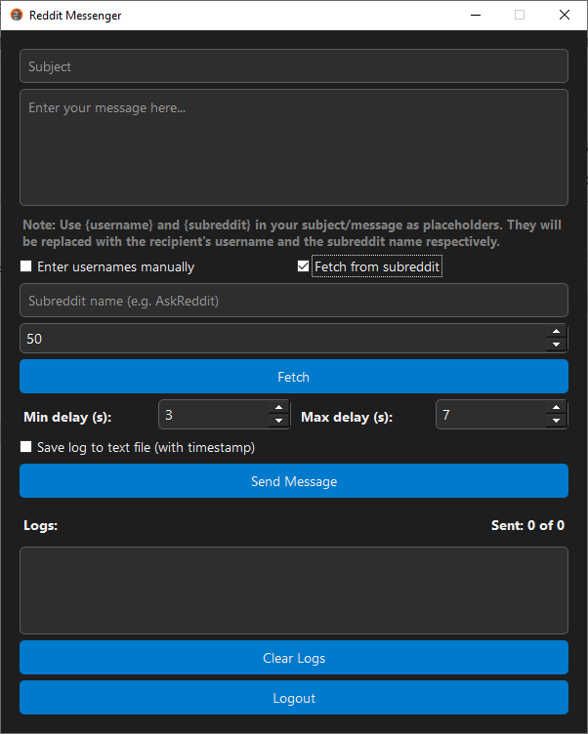Click the 'Min delay (s):' label
This screenshot has height=734, width=588.
pos(67,417)
